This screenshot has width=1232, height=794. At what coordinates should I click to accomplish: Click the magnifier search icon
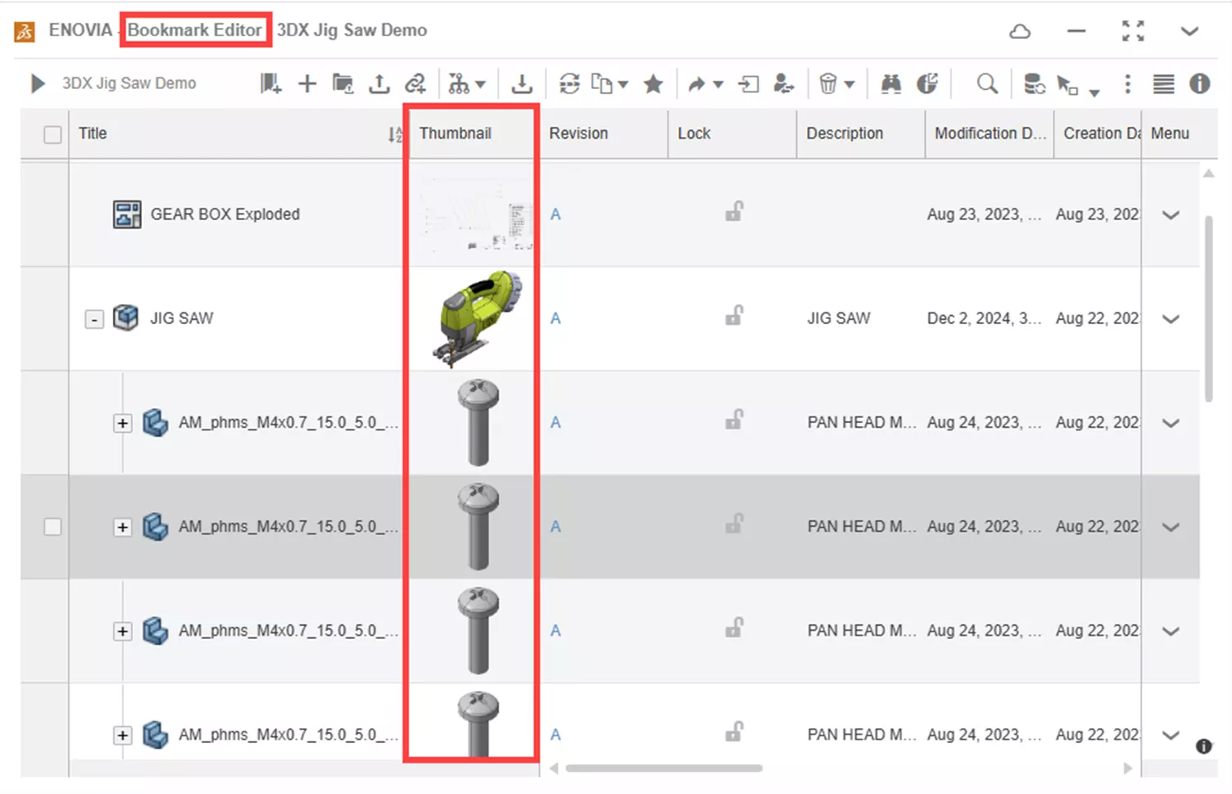987,83
